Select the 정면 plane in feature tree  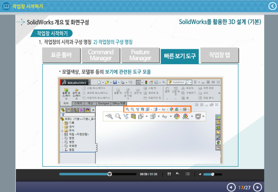pyautogui.click(x=69, y=138)
